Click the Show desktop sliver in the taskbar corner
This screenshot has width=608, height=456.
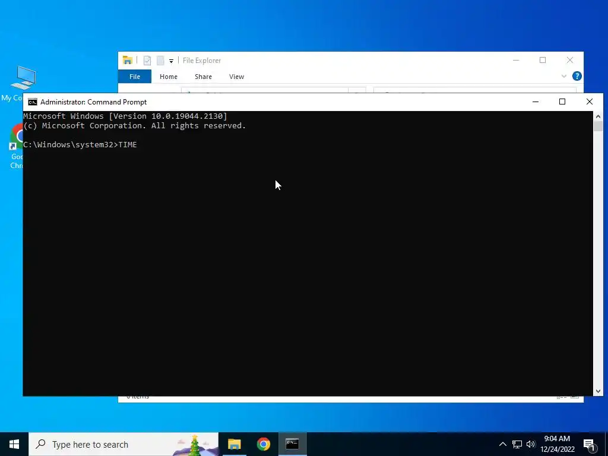coord(606,444)
